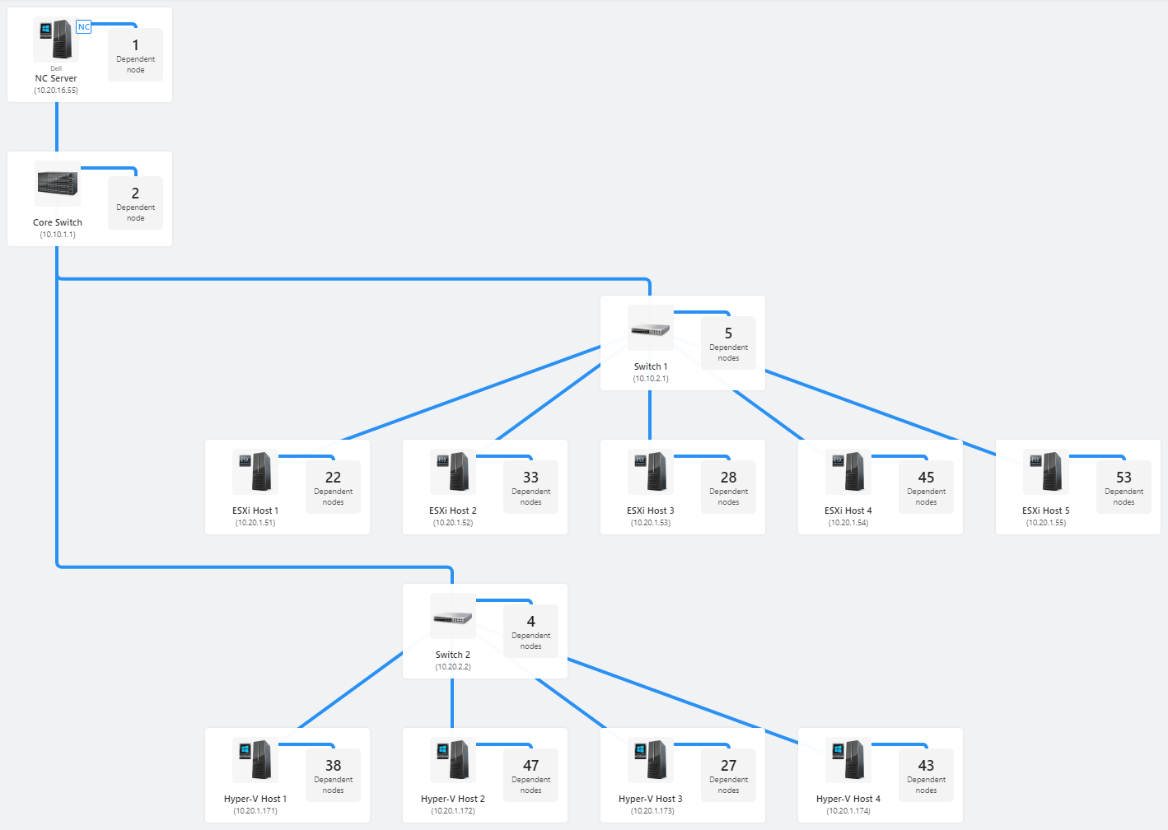
Task: Open Hyper-V Host 3's 27 dependent nodes
Action: [x=728, y=775]
